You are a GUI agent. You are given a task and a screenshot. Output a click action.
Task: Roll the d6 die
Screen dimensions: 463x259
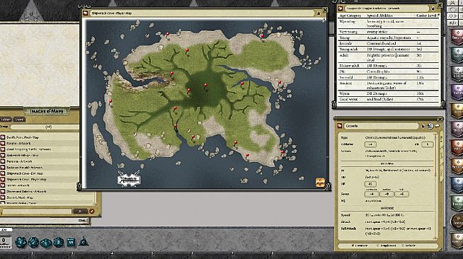(71, 242)
